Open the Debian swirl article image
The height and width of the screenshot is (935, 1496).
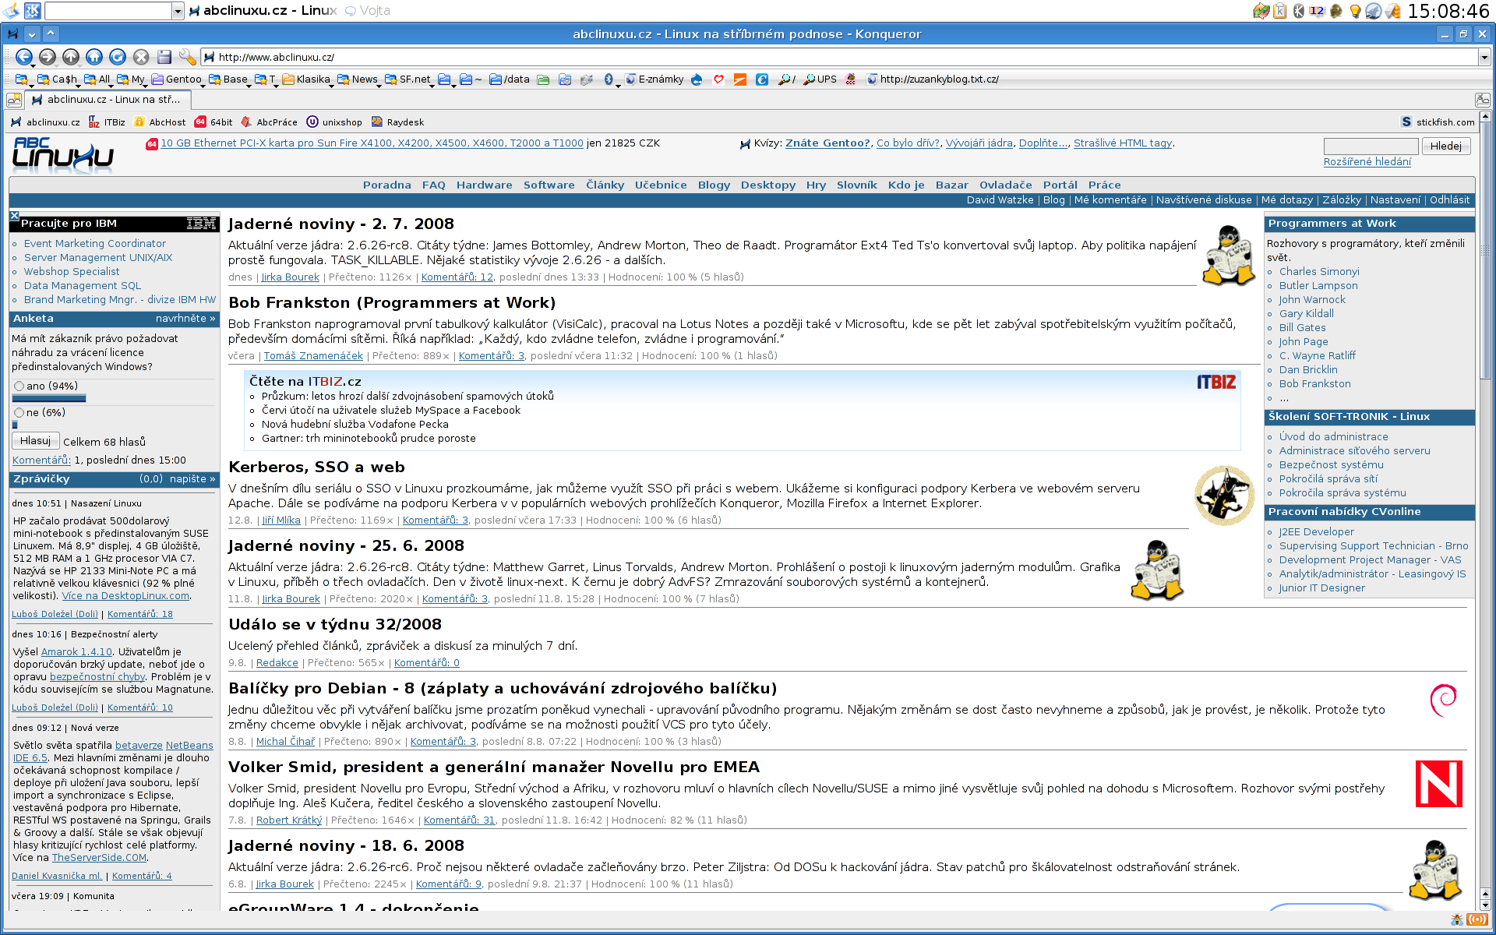click(x=1443, y=700)
